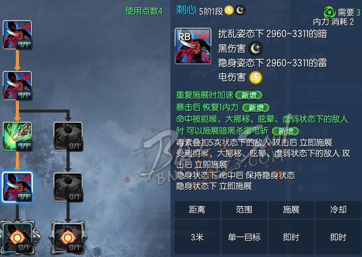Click the moon element icon beside 5阶1段

(x=240, y=10)
